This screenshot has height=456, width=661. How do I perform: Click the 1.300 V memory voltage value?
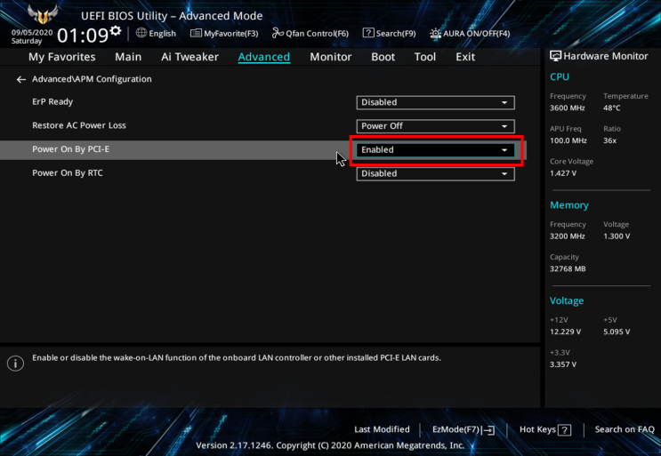point(617,236)
